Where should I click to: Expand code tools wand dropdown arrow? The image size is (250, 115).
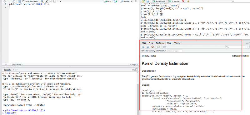[50, 2]
